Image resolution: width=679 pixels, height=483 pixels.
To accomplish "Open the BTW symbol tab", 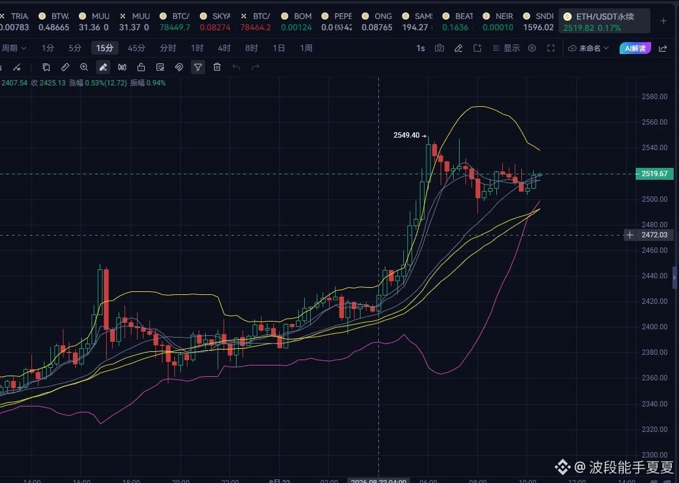I will coord(54,21).
